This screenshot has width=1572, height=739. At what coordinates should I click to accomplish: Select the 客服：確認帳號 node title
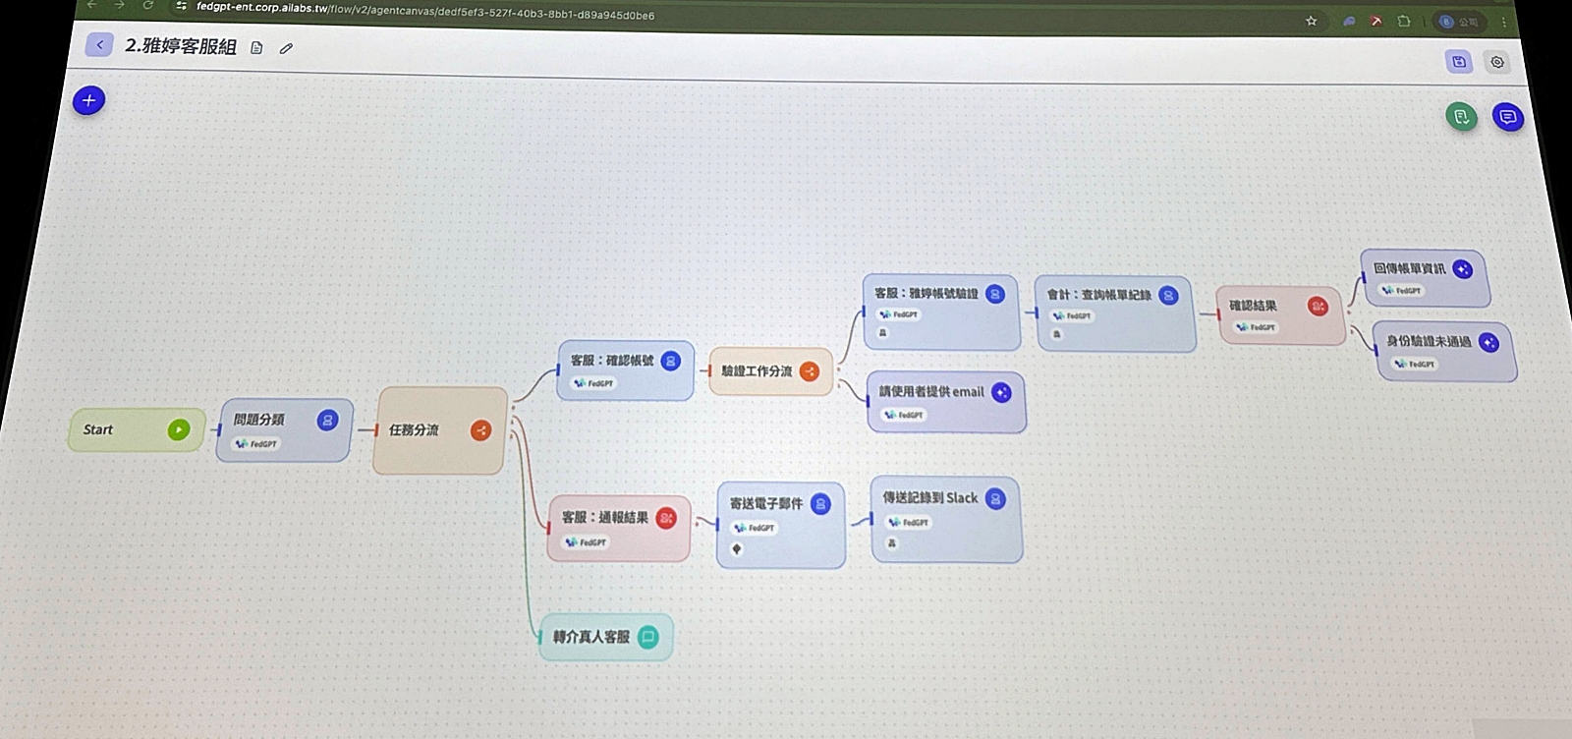(x=612, y=361)
